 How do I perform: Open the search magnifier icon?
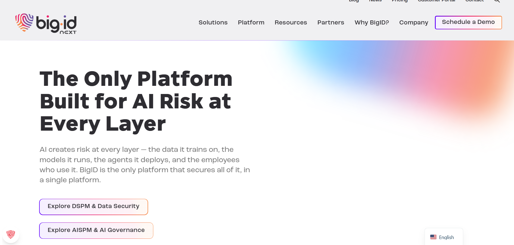pyautogui.click(x=497, y=1)
